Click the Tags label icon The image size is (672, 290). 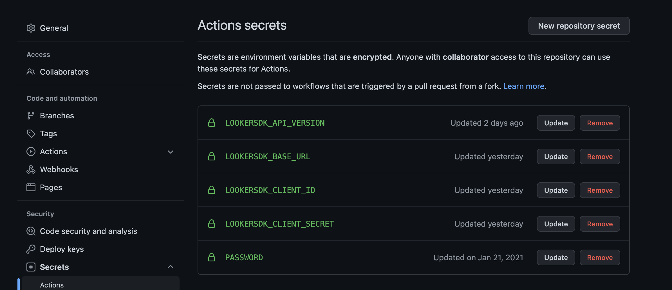point(31,134)
